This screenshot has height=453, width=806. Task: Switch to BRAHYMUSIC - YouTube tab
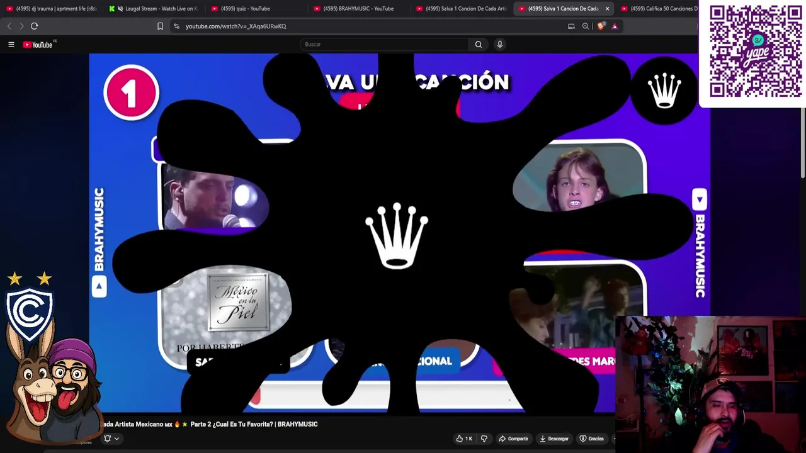358,8
